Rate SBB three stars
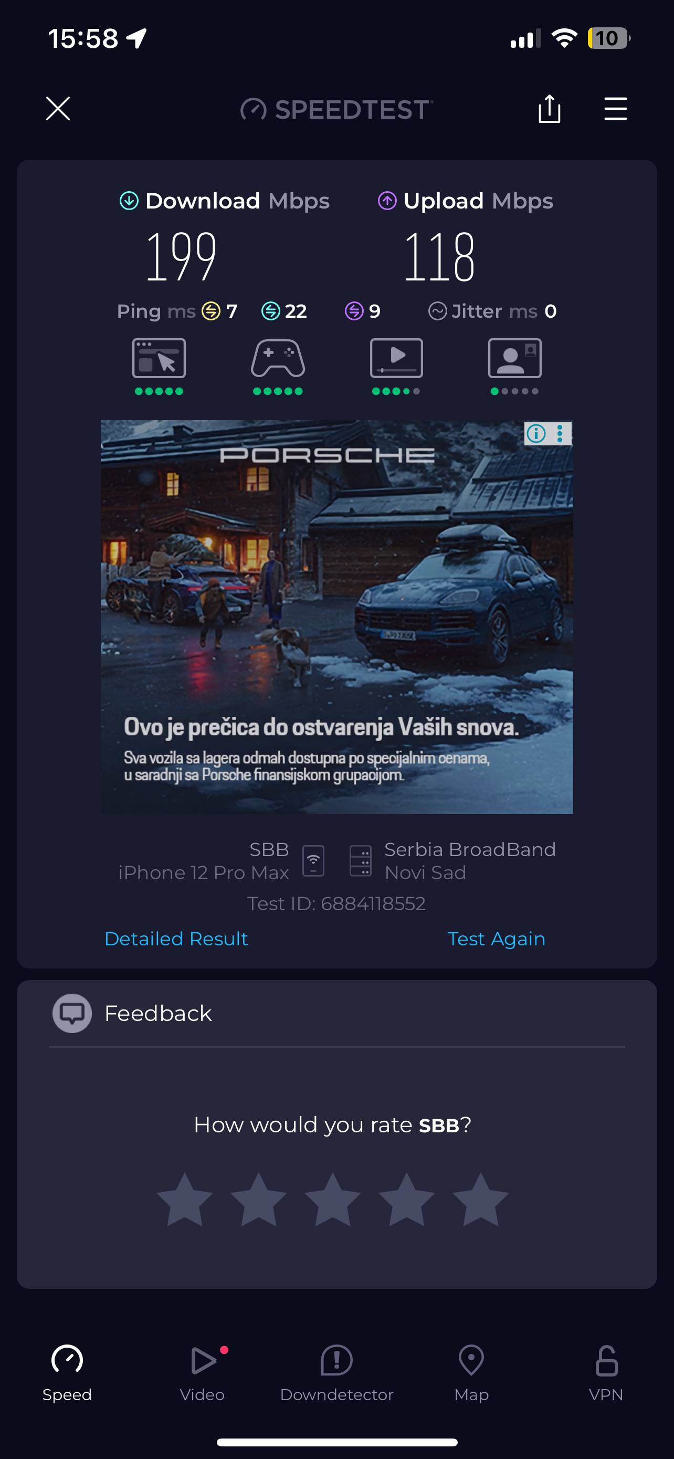Image resolution: width=674 pixels, height=1459 pixels. (333, 1199)
